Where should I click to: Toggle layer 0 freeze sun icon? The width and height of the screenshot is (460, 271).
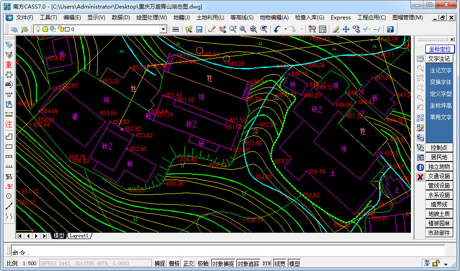point(45,29)
